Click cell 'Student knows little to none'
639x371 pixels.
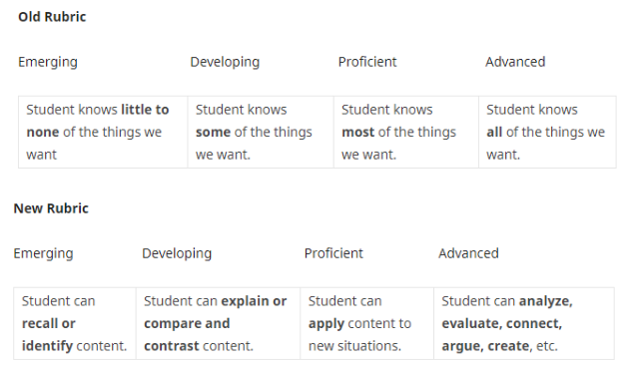point(103,132)
